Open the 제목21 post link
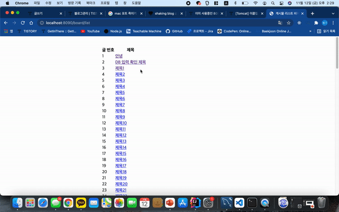Screen dimensions: 339x212 [121, 190]
